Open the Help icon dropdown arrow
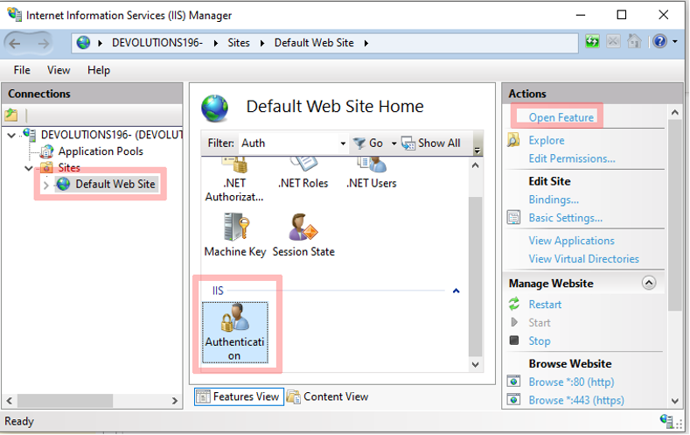The width and height of the screenshot is (690, 435). 675,42
